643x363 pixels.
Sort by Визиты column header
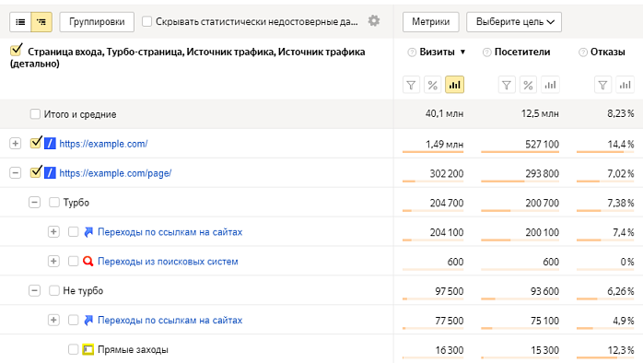(437, 53)
